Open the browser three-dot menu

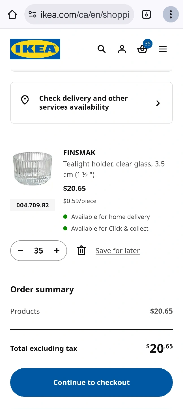(171, 14)
